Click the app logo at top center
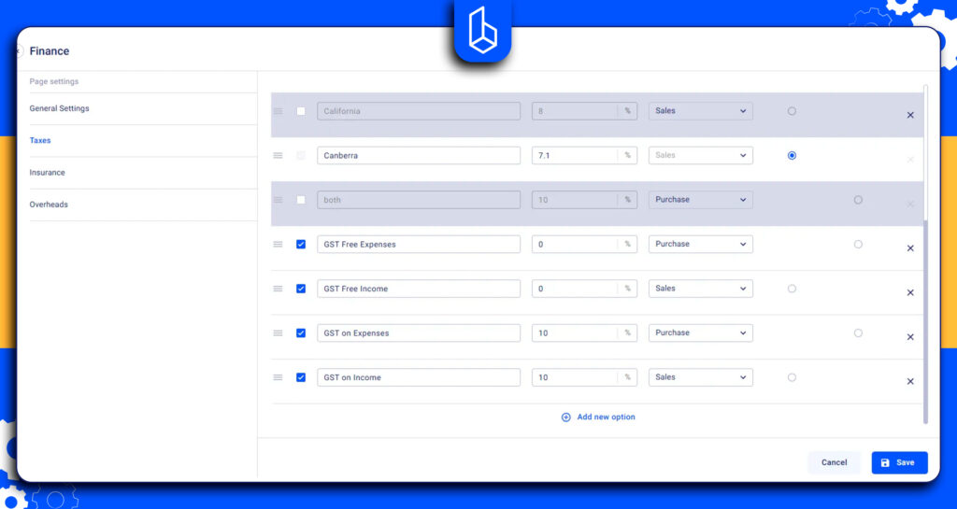 482,31
